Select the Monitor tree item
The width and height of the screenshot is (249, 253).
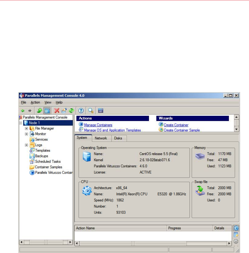click(41, 134)
